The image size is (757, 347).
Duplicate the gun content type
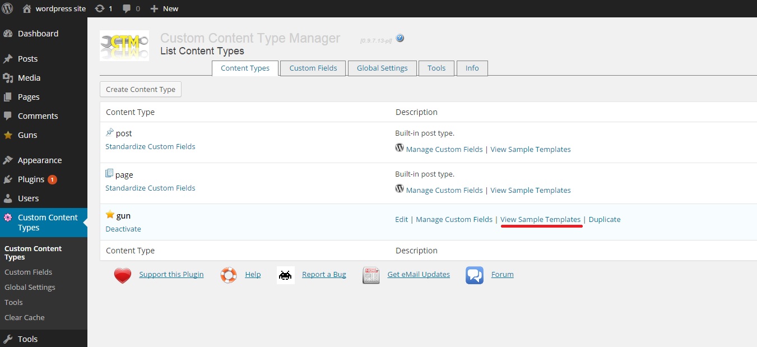[605, 220]
